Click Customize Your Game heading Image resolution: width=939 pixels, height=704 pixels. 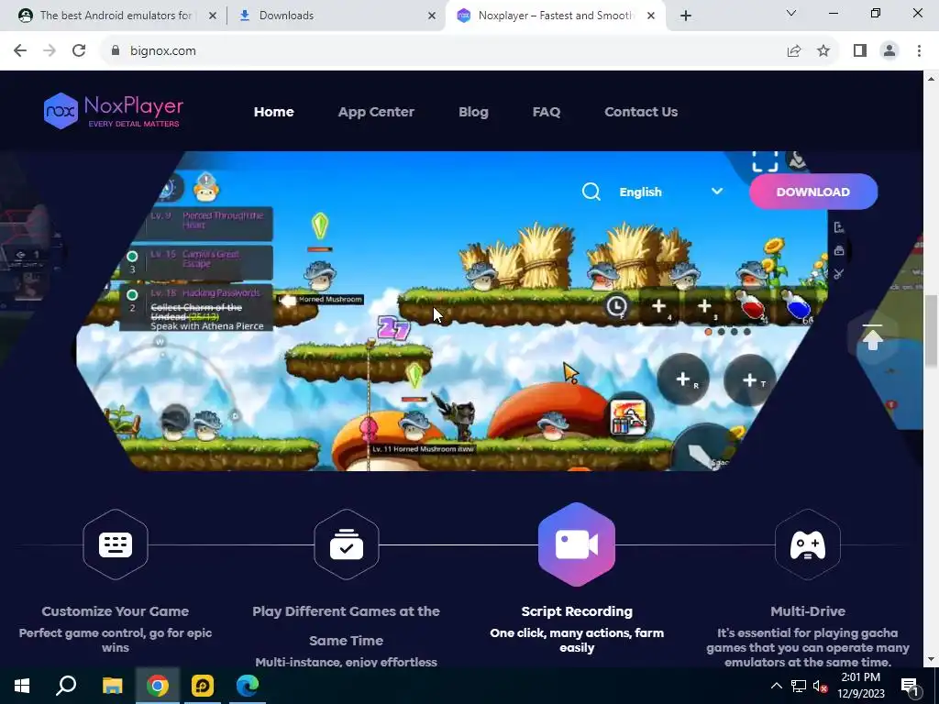[116, 611]
